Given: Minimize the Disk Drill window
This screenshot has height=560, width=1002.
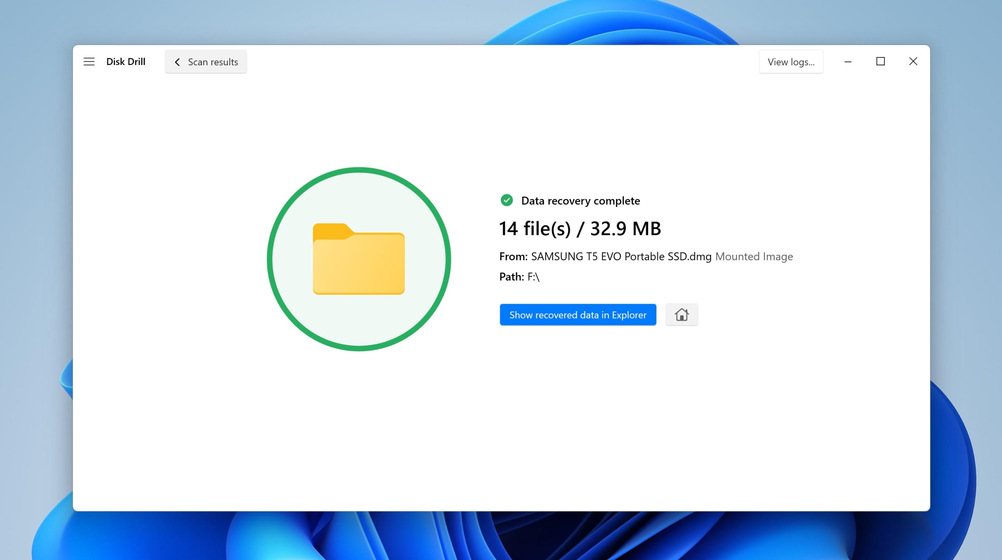Looking at the screenshot, I should click(x=848, y=61).
